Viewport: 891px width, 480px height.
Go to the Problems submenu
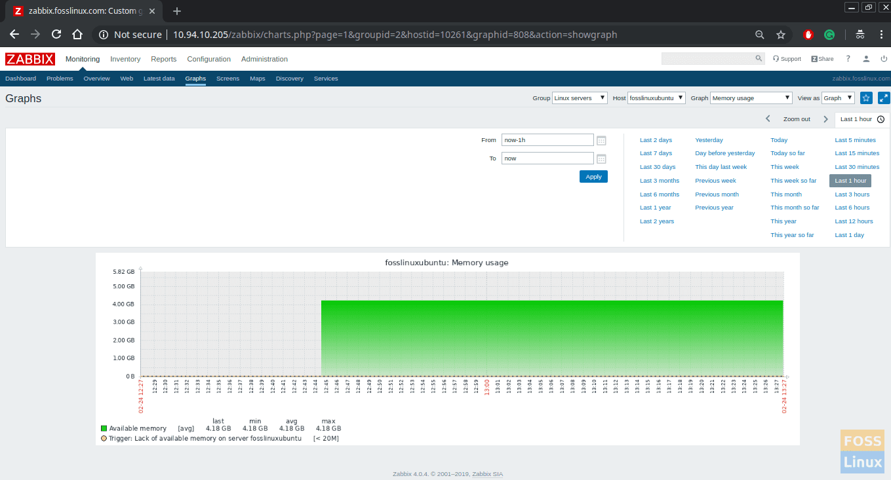(x=60, y=79)
